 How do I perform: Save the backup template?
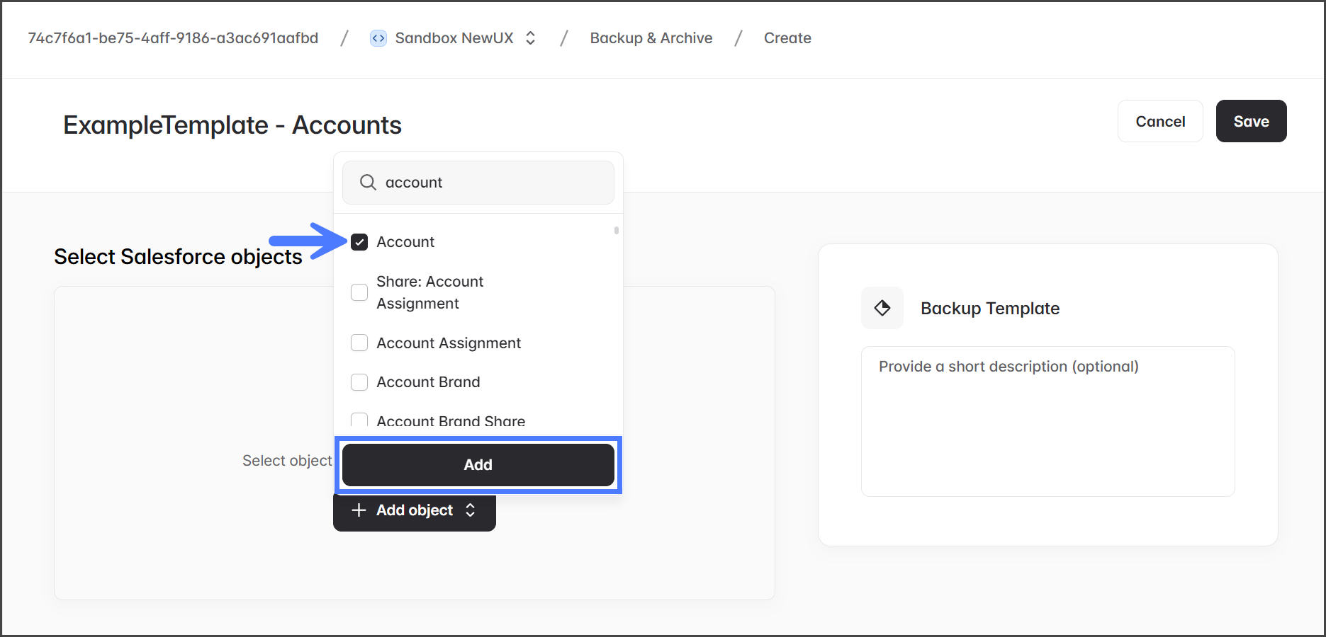tap(1251, 121)
